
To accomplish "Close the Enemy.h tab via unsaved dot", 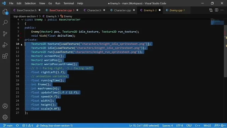I will pyautogui.click(x=160, y=10).
